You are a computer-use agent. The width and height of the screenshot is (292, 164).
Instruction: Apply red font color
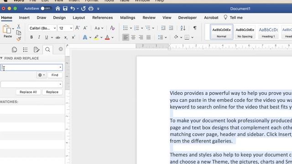107,37
